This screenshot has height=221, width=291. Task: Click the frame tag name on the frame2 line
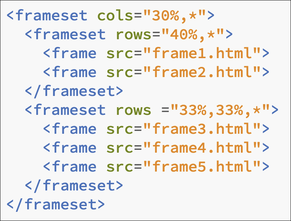[x=74, y=72]
